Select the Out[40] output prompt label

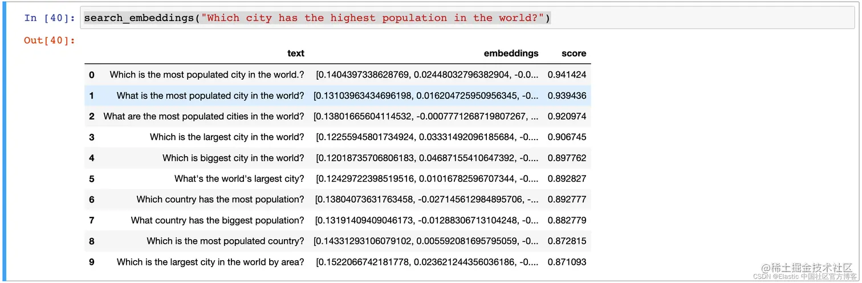(50, 40)
